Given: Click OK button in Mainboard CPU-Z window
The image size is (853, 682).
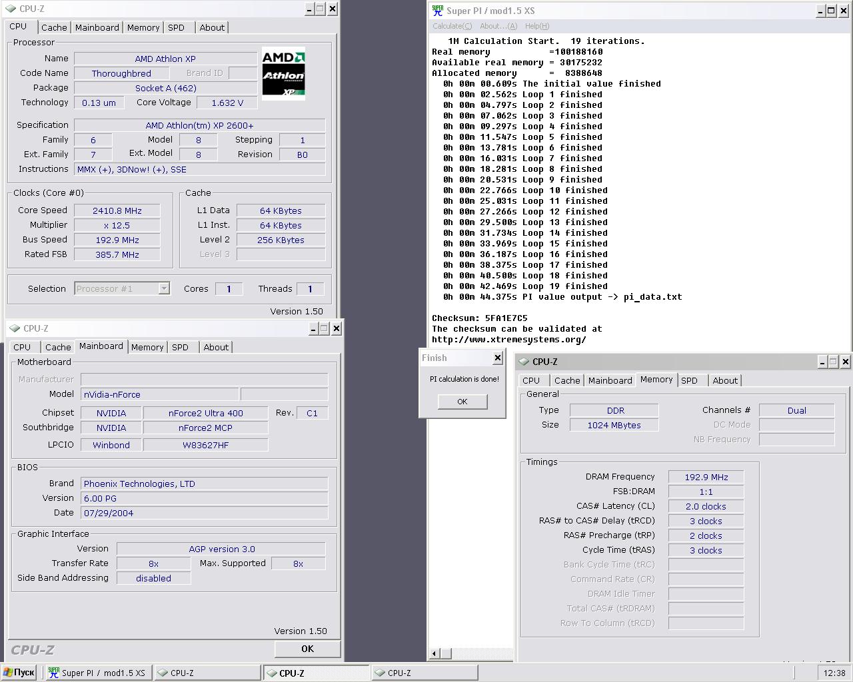Looking at the screenshot, I should point(307,649).
